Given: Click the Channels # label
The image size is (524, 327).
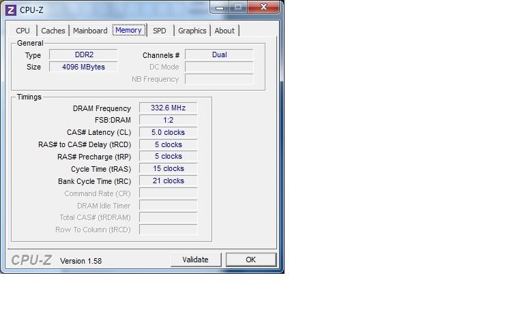Looking at the screenshot, I should coord(161,55).
